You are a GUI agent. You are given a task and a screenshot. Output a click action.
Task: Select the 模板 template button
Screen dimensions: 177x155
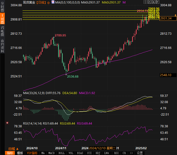[20, 153]
